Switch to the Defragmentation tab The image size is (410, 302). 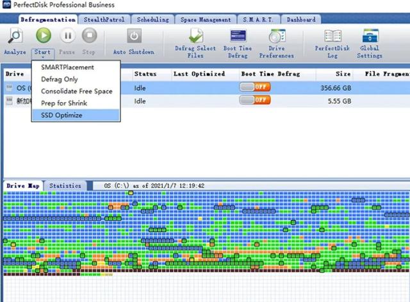pyautogui.click(x=48, y=20)
